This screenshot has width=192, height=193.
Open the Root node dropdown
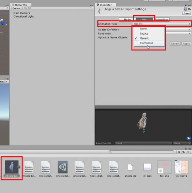pos(178,34)
